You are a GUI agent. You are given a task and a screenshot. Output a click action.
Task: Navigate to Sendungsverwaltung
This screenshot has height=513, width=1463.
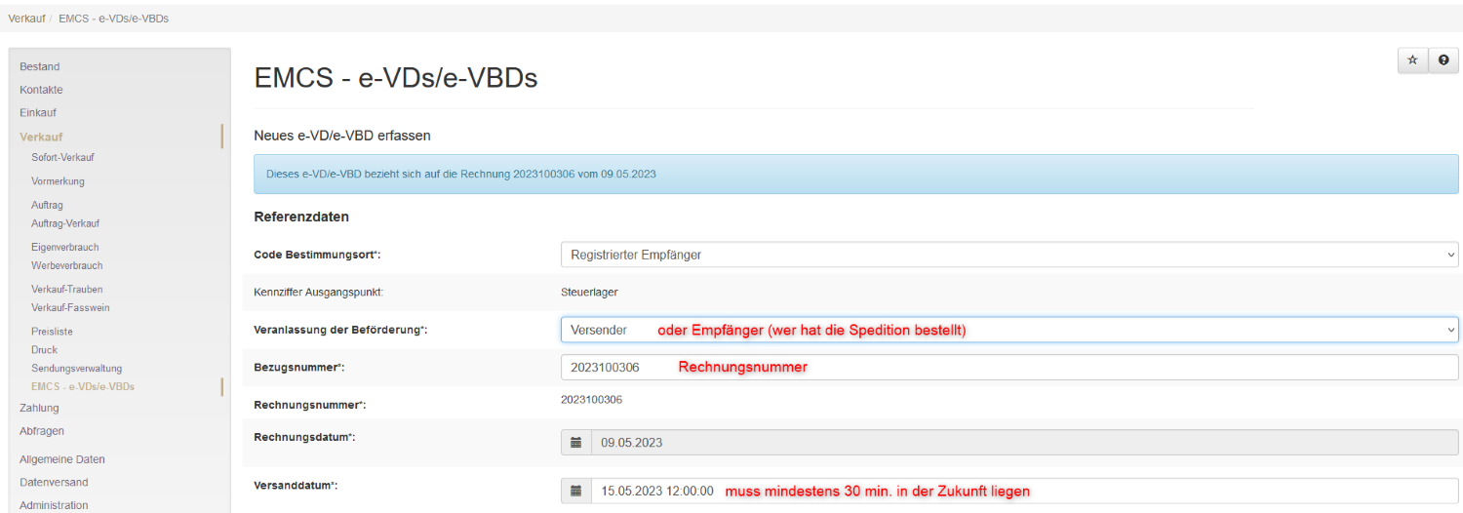click(x=76, y=369)
